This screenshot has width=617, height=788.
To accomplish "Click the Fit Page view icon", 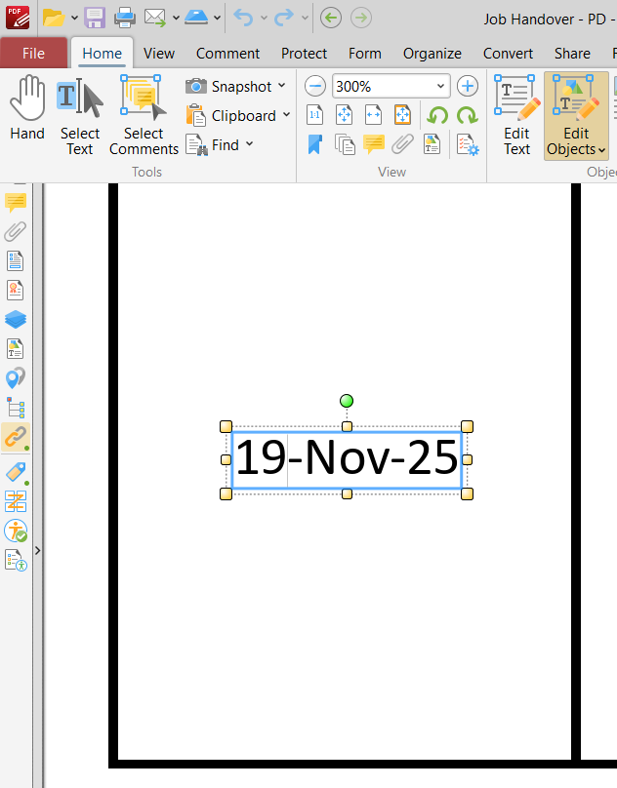I will [345, 115].
